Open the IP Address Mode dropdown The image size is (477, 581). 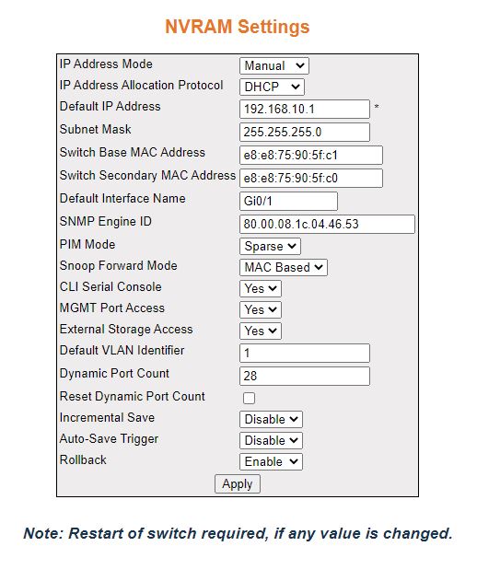pyautogui.click(x=273, y=66)
